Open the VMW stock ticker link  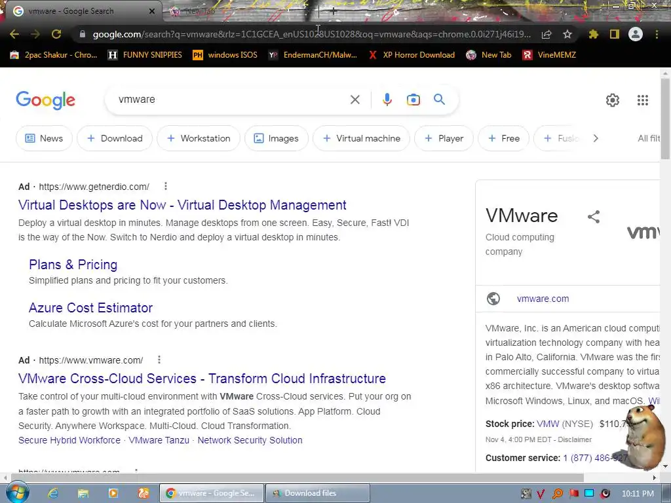coord(548,424)
